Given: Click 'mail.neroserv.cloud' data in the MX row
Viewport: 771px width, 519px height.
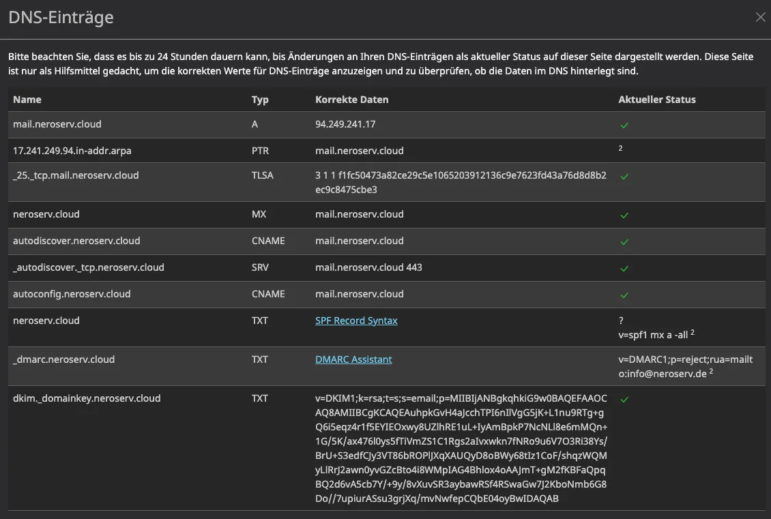Looking at the screenshot, I should click(360, 213).
